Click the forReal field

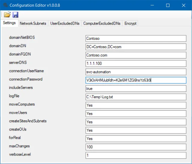[x=136, y=139]
